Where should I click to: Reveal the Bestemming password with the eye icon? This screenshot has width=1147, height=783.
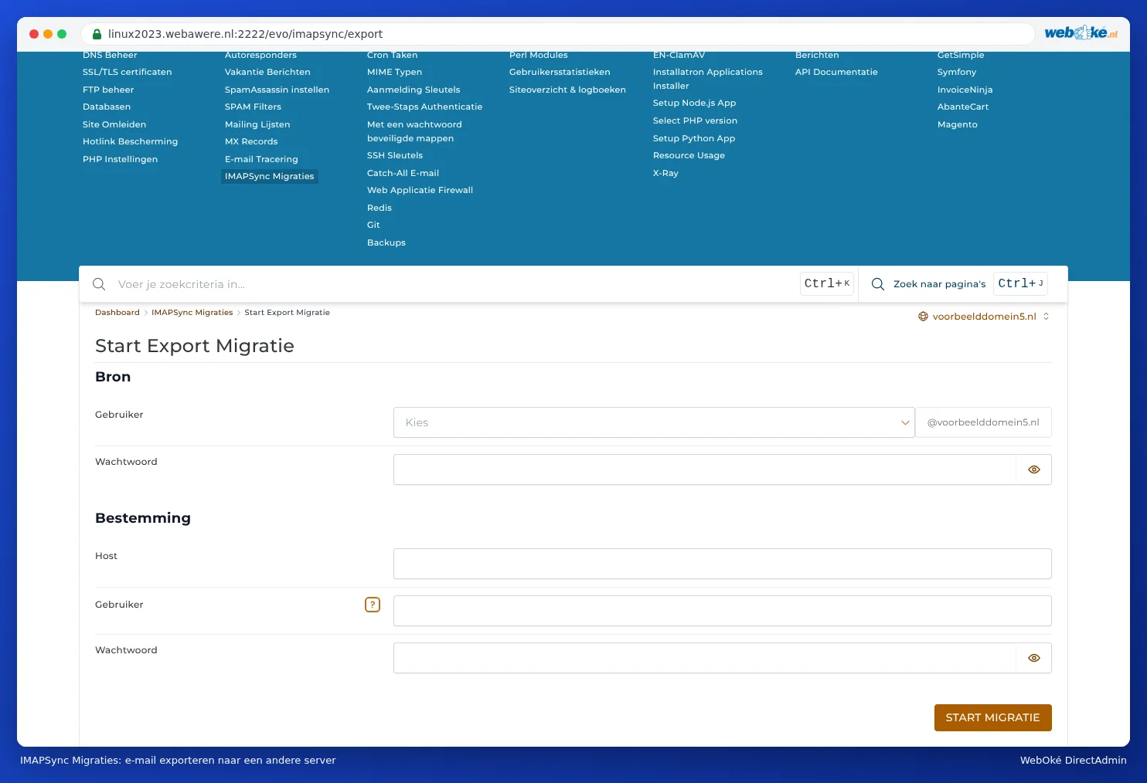tap(1034, 658)
